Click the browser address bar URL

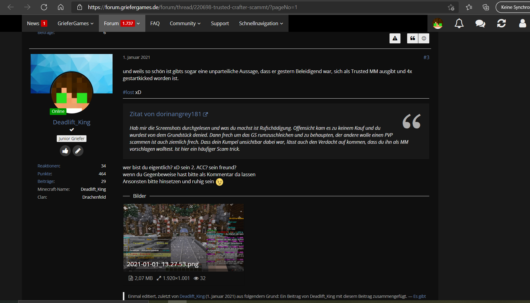tap(193, 7)
